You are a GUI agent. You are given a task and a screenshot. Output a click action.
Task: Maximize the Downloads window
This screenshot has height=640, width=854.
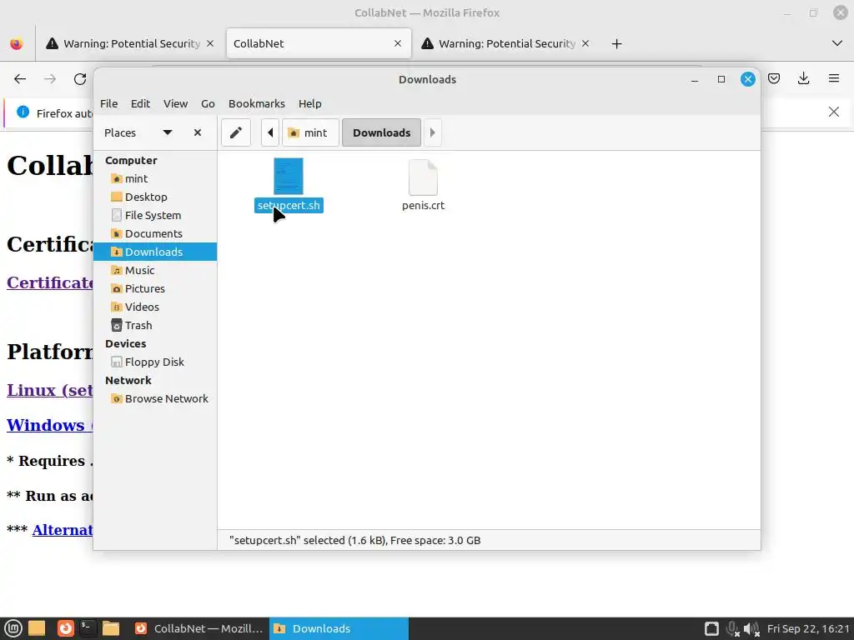721,79
